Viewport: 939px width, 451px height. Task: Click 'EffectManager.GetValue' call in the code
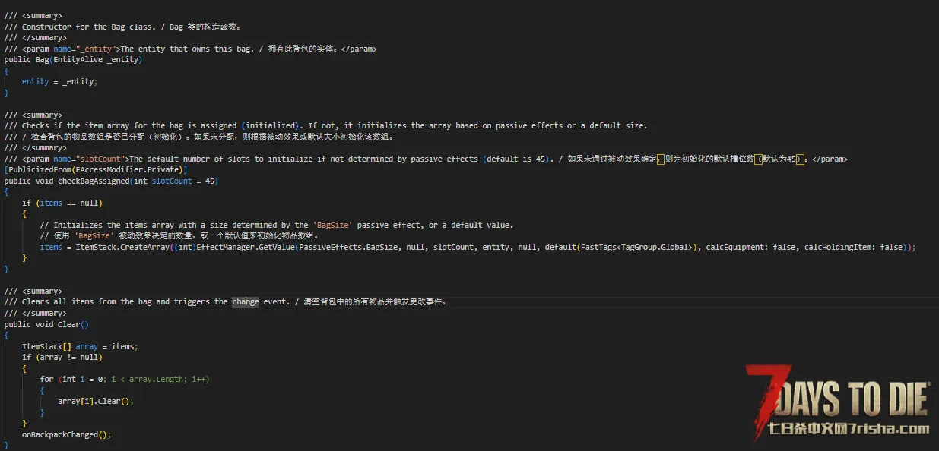click(x=246, y=247)
